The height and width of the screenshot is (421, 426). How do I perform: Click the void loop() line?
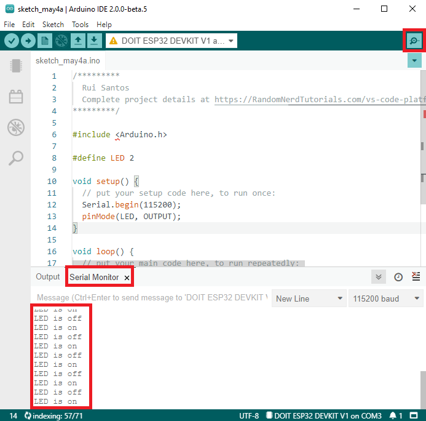[103, 252]
